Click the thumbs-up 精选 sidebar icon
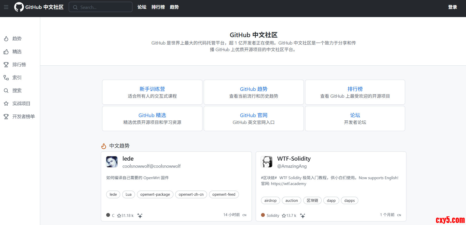The image size is (466, 225). click(x=6, y=52)
